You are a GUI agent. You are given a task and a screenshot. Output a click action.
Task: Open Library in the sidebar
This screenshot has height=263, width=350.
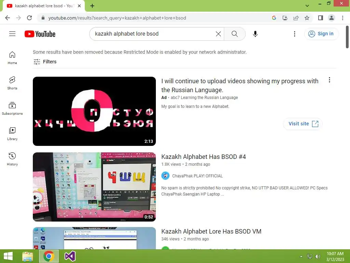click(x=12, y=134)
